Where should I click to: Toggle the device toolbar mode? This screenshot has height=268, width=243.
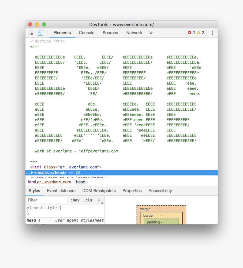pyautogui.click(x=40, y=33)
